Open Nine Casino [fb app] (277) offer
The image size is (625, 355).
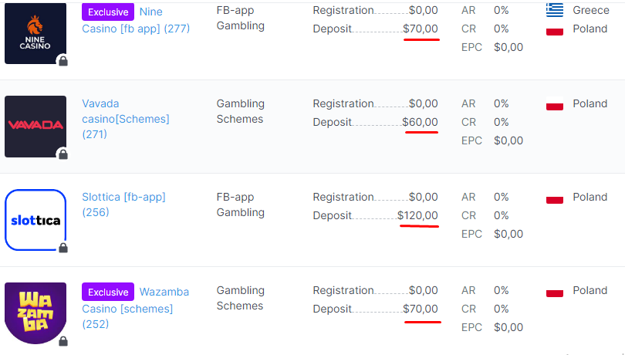pos(136,20)
